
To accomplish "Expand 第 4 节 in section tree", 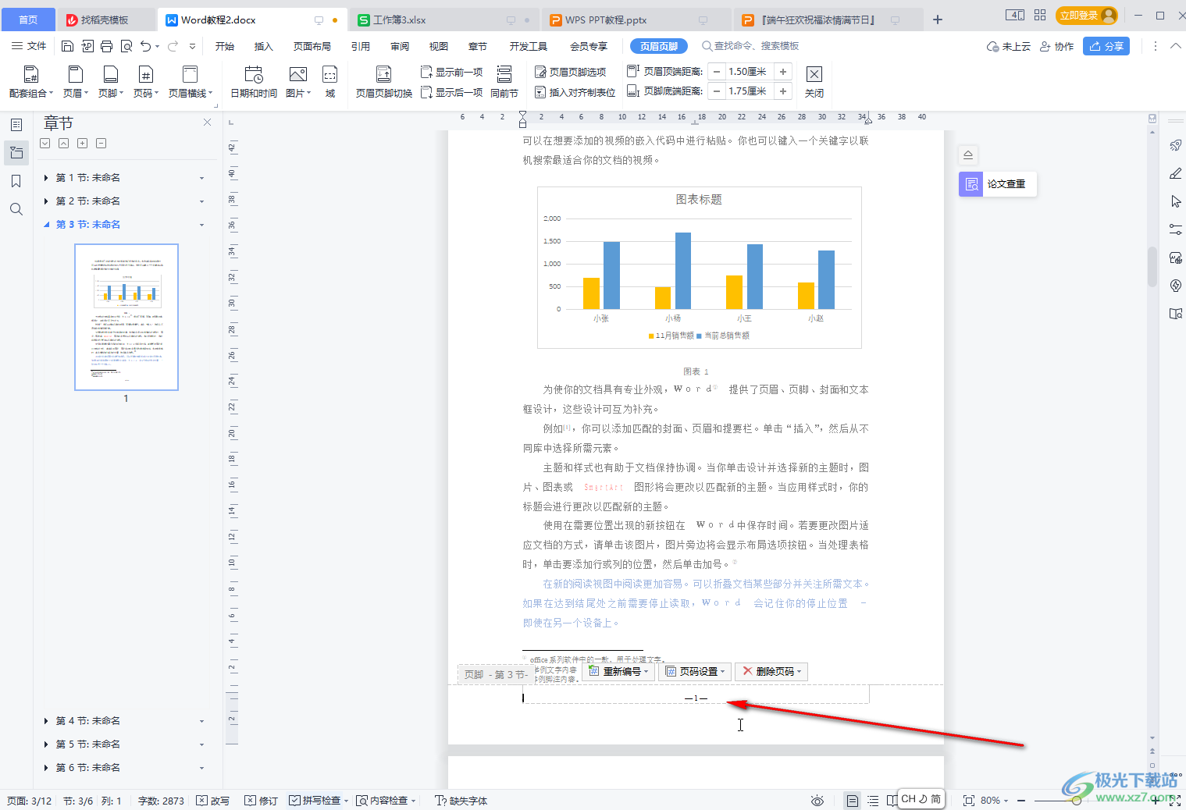I will point(46,721).
